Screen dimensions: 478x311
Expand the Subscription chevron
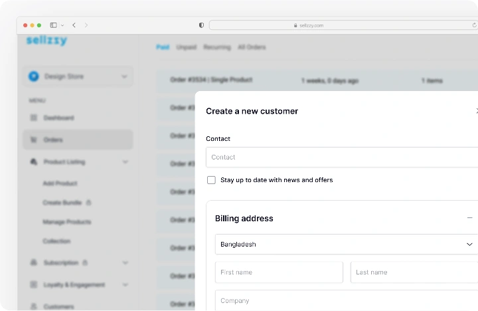point(125,262)
